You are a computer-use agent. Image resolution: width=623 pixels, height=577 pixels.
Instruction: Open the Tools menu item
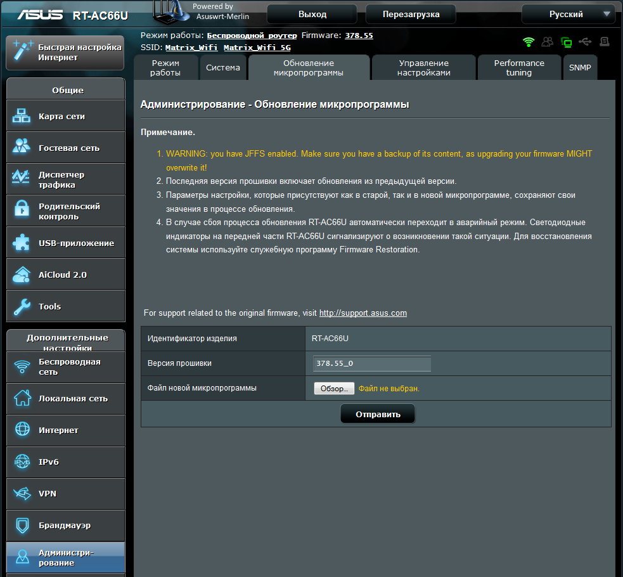[x=65, y=306]
